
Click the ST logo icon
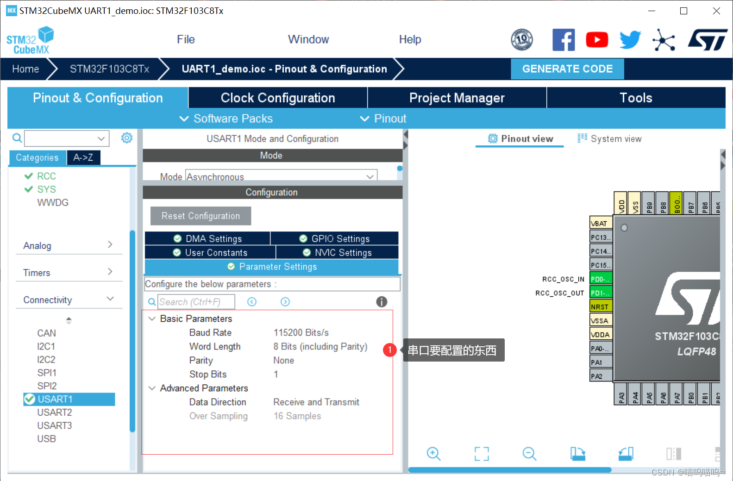point(708,40)
